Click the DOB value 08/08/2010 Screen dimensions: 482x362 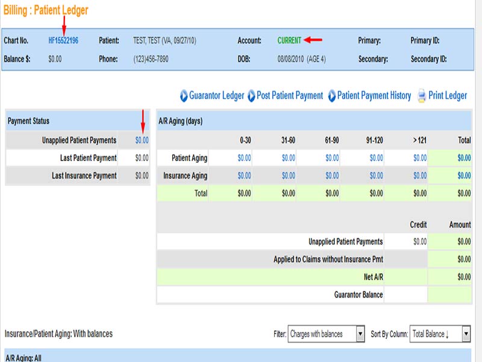290,59
